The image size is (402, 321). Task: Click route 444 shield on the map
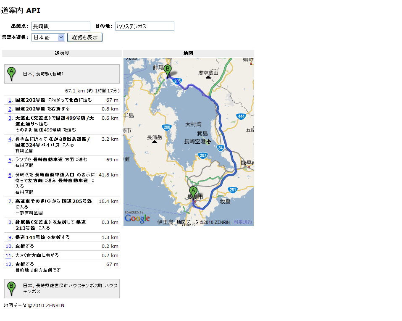241,116
